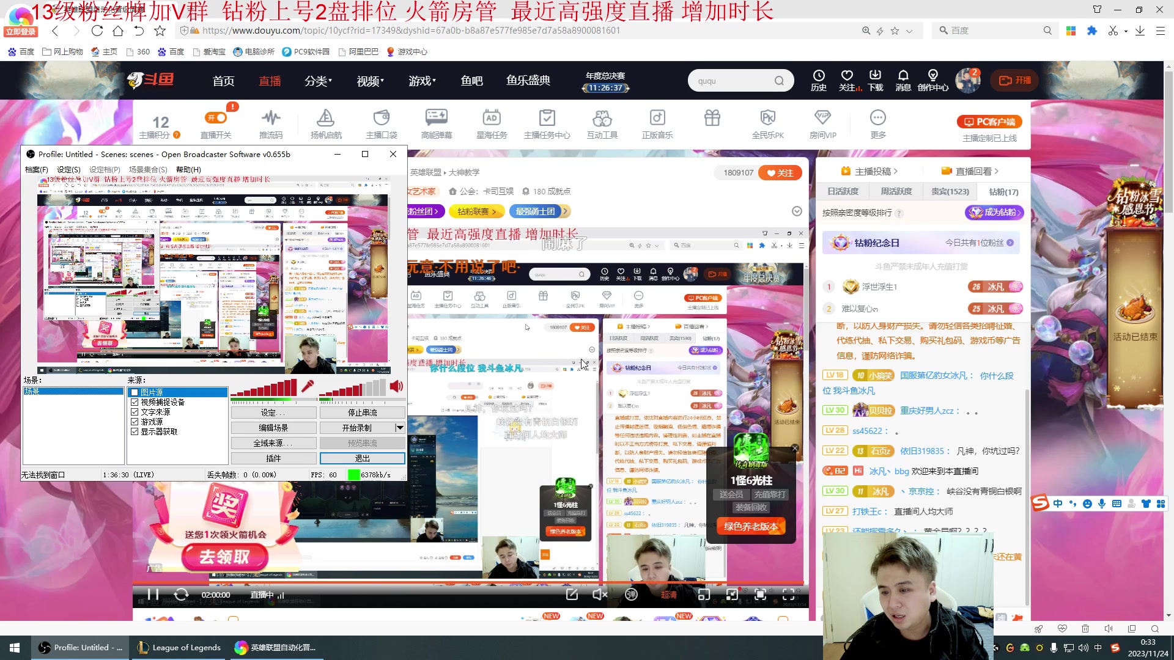1174x660 pixels.
Task: Click the speaker mute icon in OBS
Action: (x=396, y=386)
